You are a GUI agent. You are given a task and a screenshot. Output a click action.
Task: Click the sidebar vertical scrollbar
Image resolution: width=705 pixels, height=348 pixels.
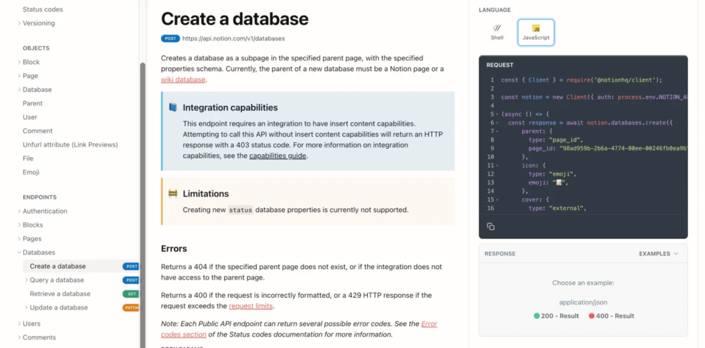point(143,182)
